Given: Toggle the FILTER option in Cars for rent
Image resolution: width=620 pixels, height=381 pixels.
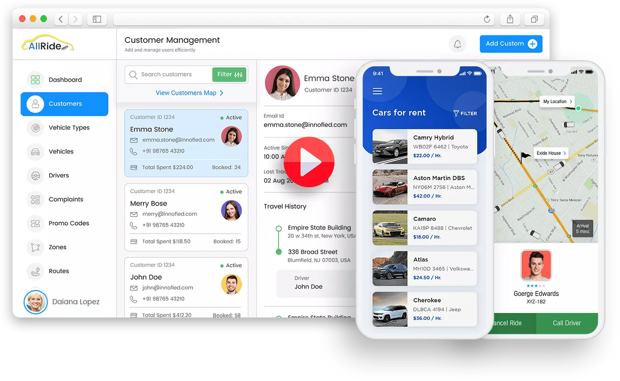Looking at the screenshot, I should (x=465, y=113).
